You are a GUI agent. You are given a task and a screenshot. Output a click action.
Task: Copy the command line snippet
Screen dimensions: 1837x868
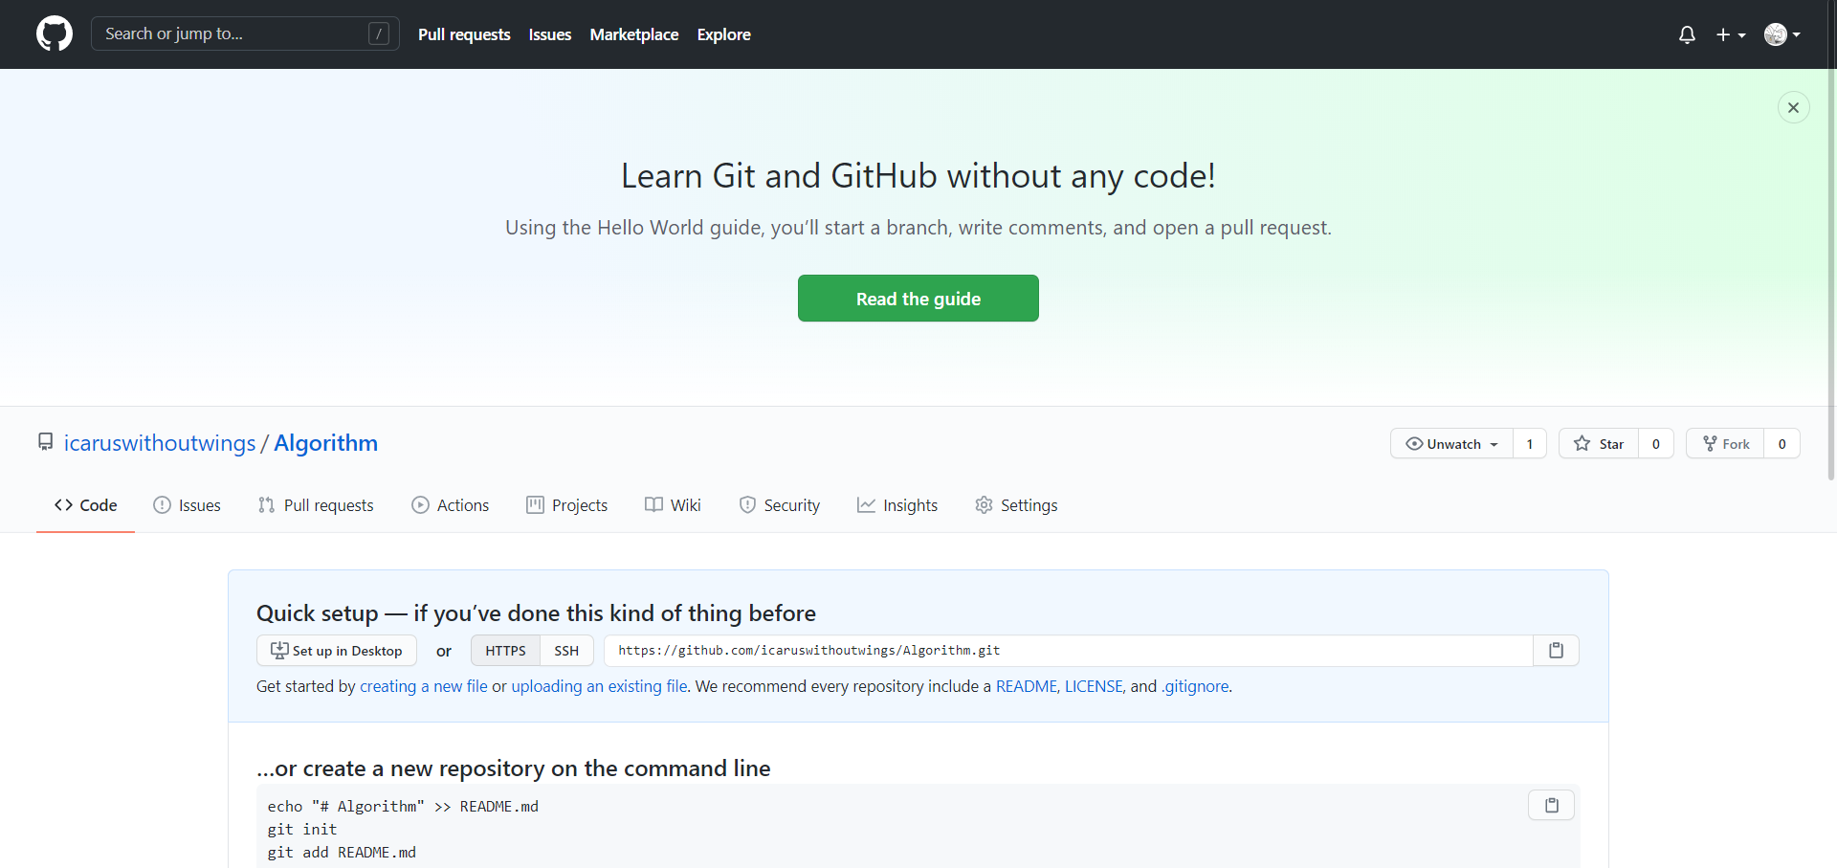pos(1552,806)
